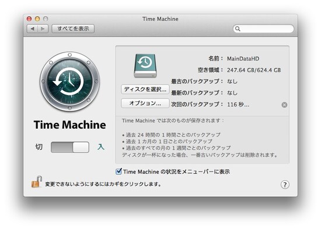Click the 切 off label

pos(39,147)
